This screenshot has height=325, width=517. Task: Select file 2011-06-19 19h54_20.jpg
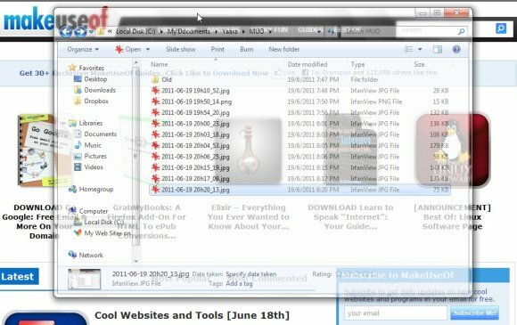[195, 112]
